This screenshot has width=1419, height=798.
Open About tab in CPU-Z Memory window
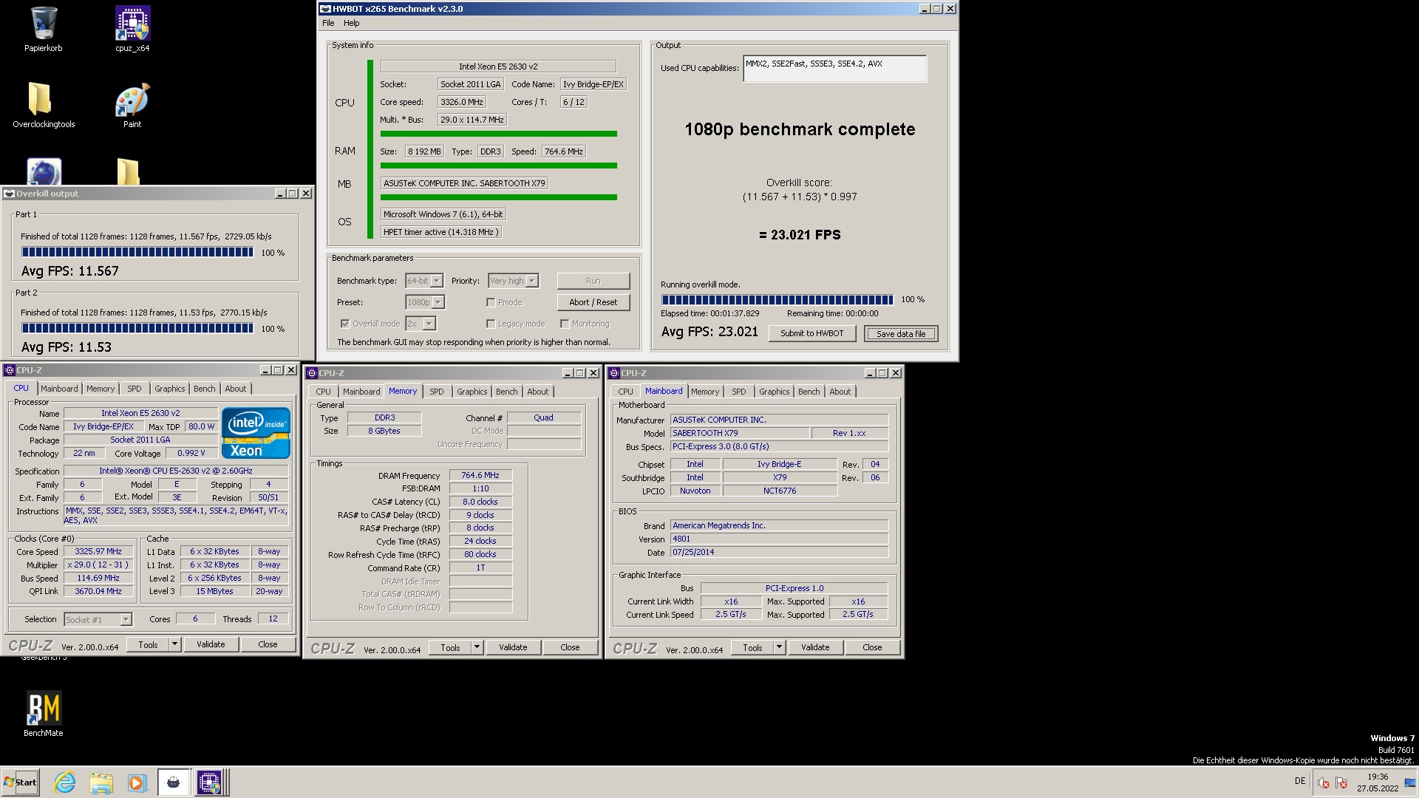click(538, 392)
